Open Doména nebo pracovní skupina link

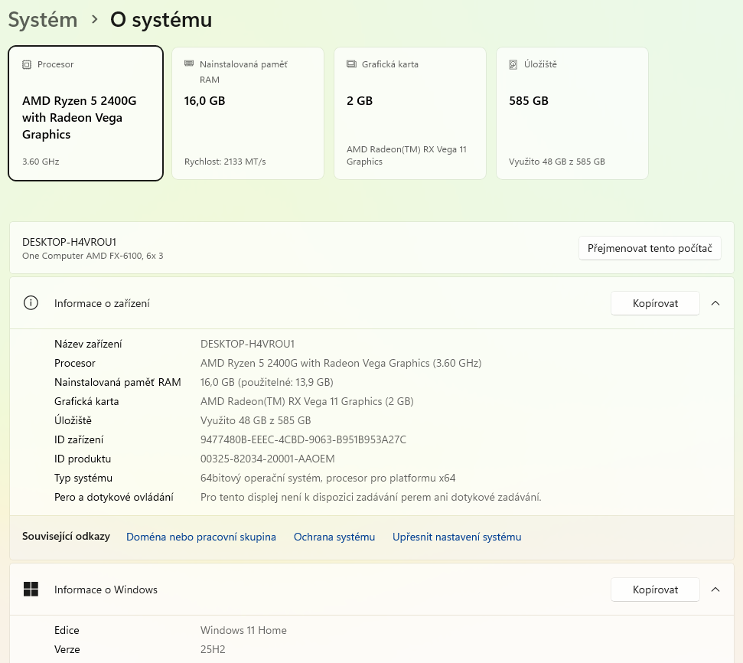pos(201,537)
